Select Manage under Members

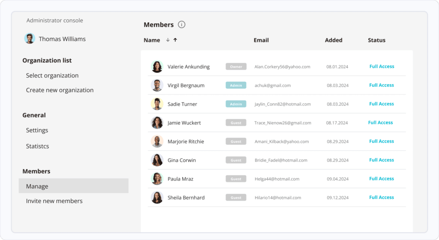coord(37,187)
